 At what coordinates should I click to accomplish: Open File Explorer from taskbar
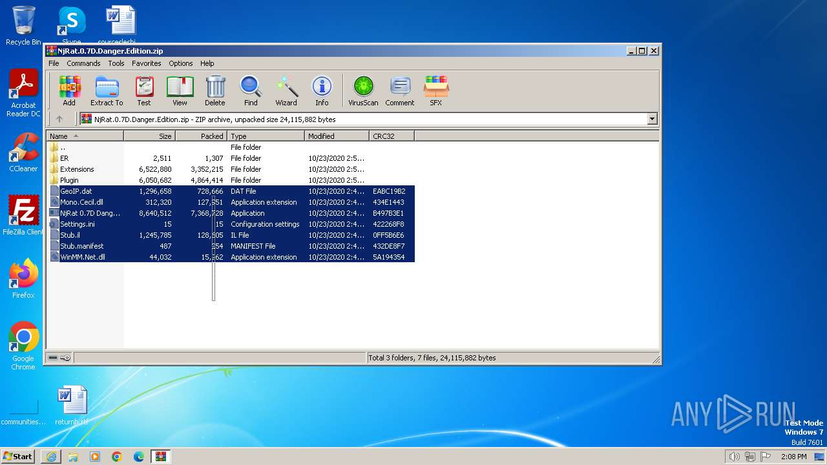pyautogui.click(x=73, y=457)
